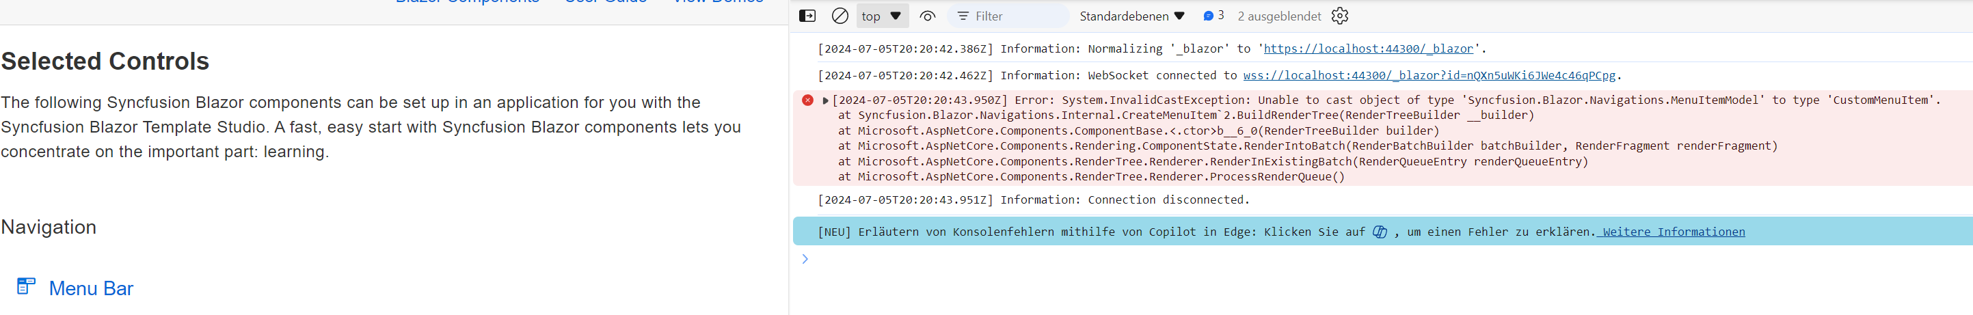This screenshot has width=1973, height=315.
Task: Open the https://localhost:44300/_blazor link
Action: point(1368,49)
